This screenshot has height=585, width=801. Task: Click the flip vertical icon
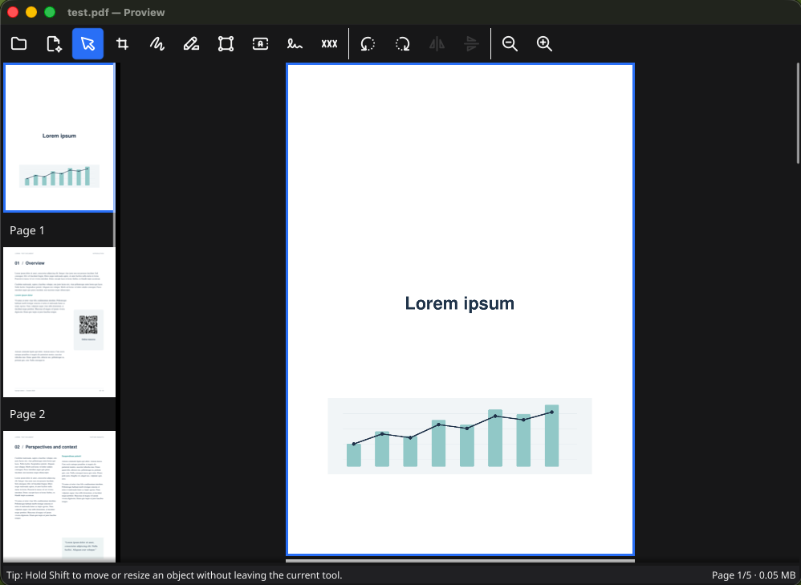tap(471, 44)
